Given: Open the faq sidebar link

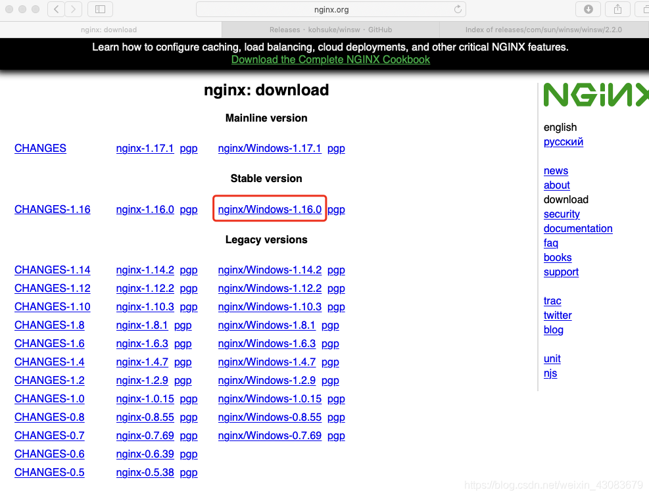Looking at the screenshot, I should pos(551,243).
